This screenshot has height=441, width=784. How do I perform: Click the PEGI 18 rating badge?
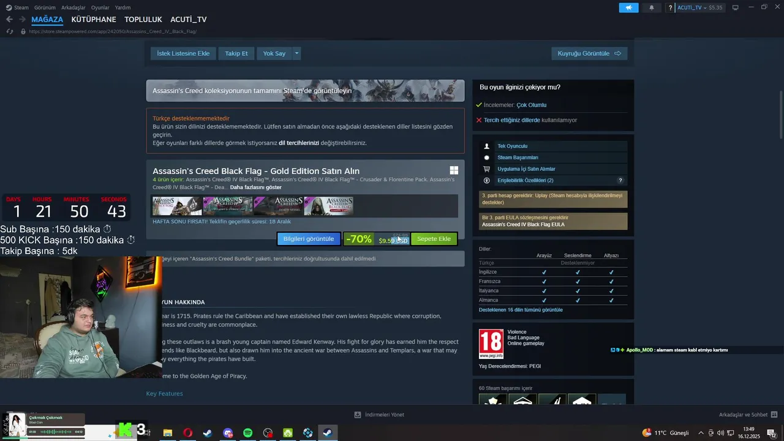click(x=491, y=344)
